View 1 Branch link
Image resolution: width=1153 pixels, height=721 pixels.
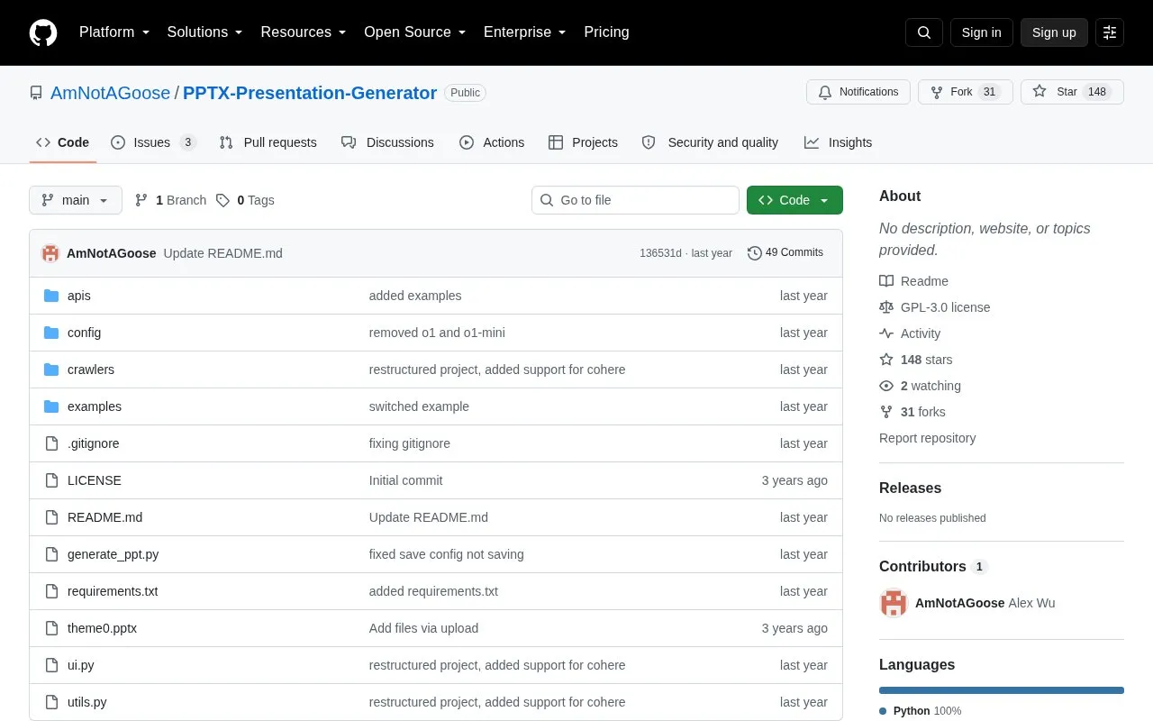(170, 200)
